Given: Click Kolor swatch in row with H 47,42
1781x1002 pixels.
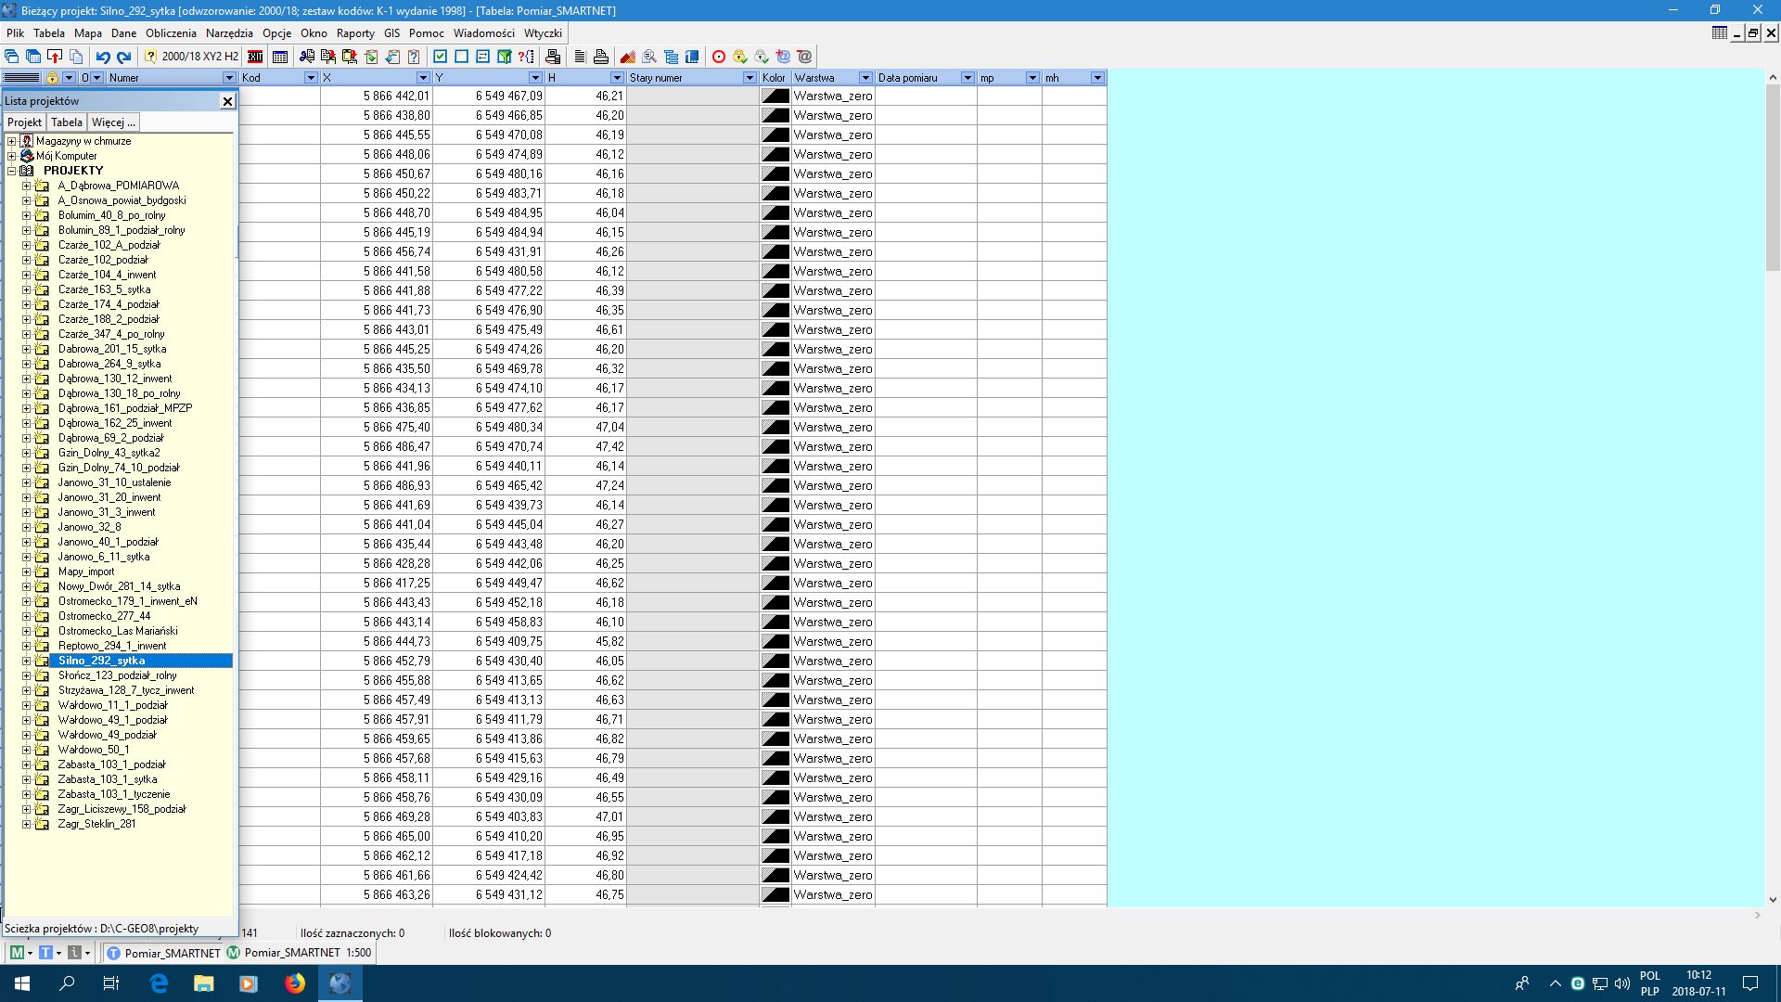Looking at the screenshot, I should pyautogui.click(x=775, y=446).
